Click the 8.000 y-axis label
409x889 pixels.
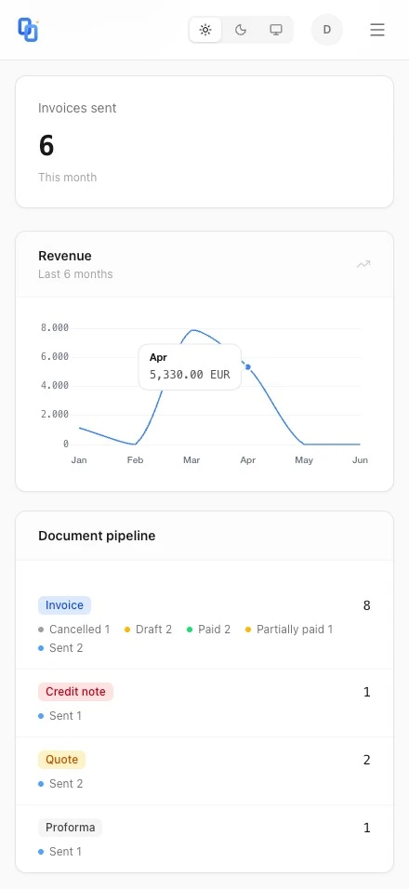tap(55, 327)
